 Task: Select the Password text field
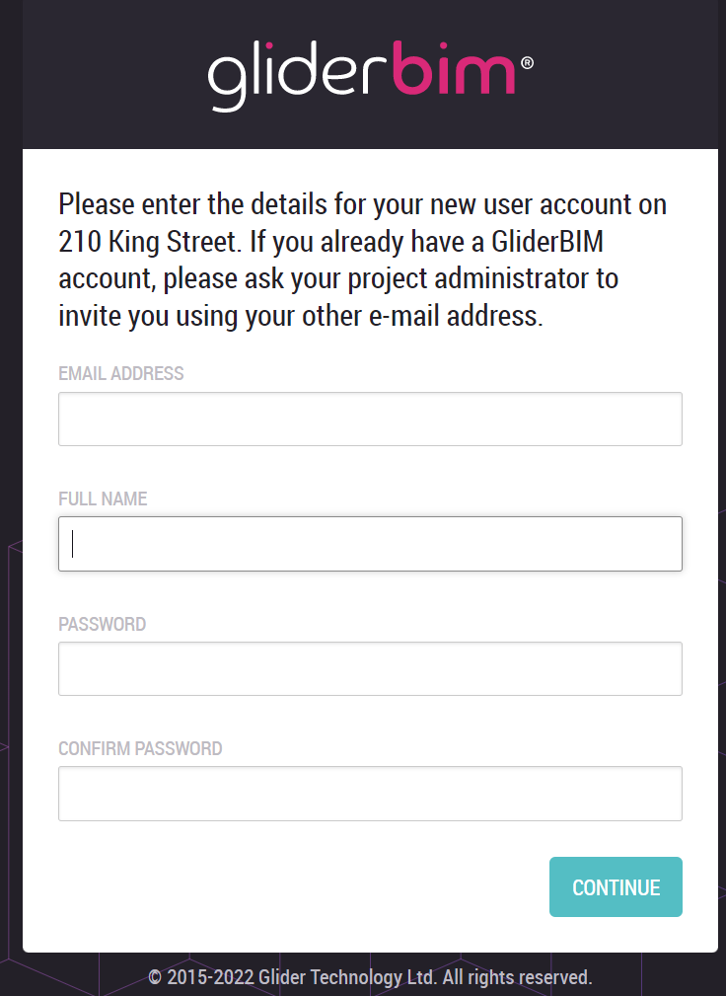click(x=370, y=668)
